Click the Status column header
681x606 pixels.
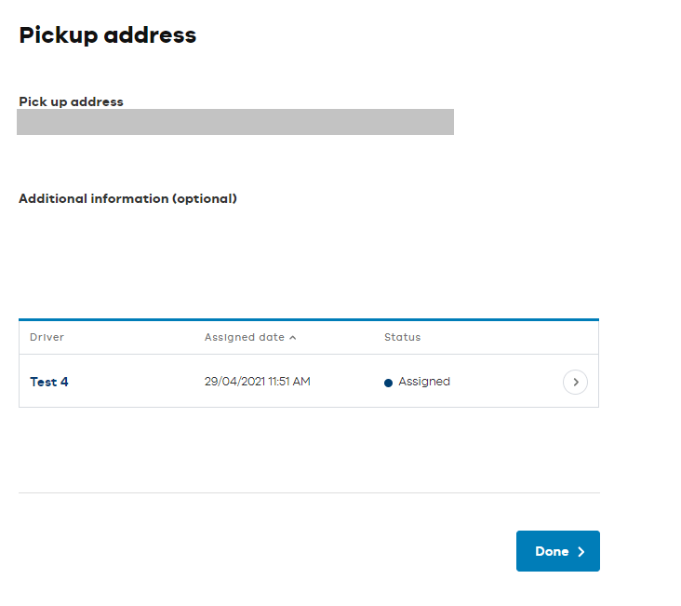[x=402, y=337]
